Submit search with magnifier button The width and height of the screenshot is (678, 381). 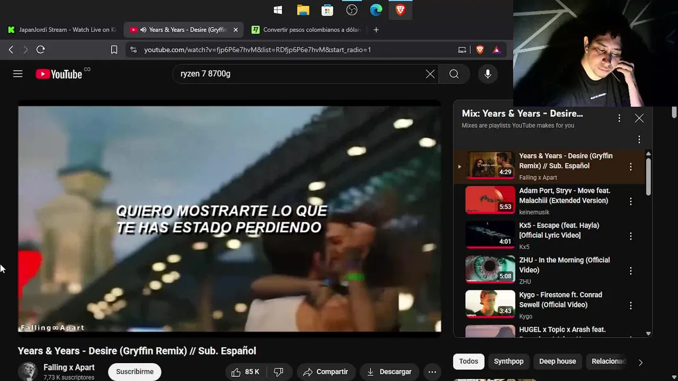pyautogui.click(x=454, y=74)
